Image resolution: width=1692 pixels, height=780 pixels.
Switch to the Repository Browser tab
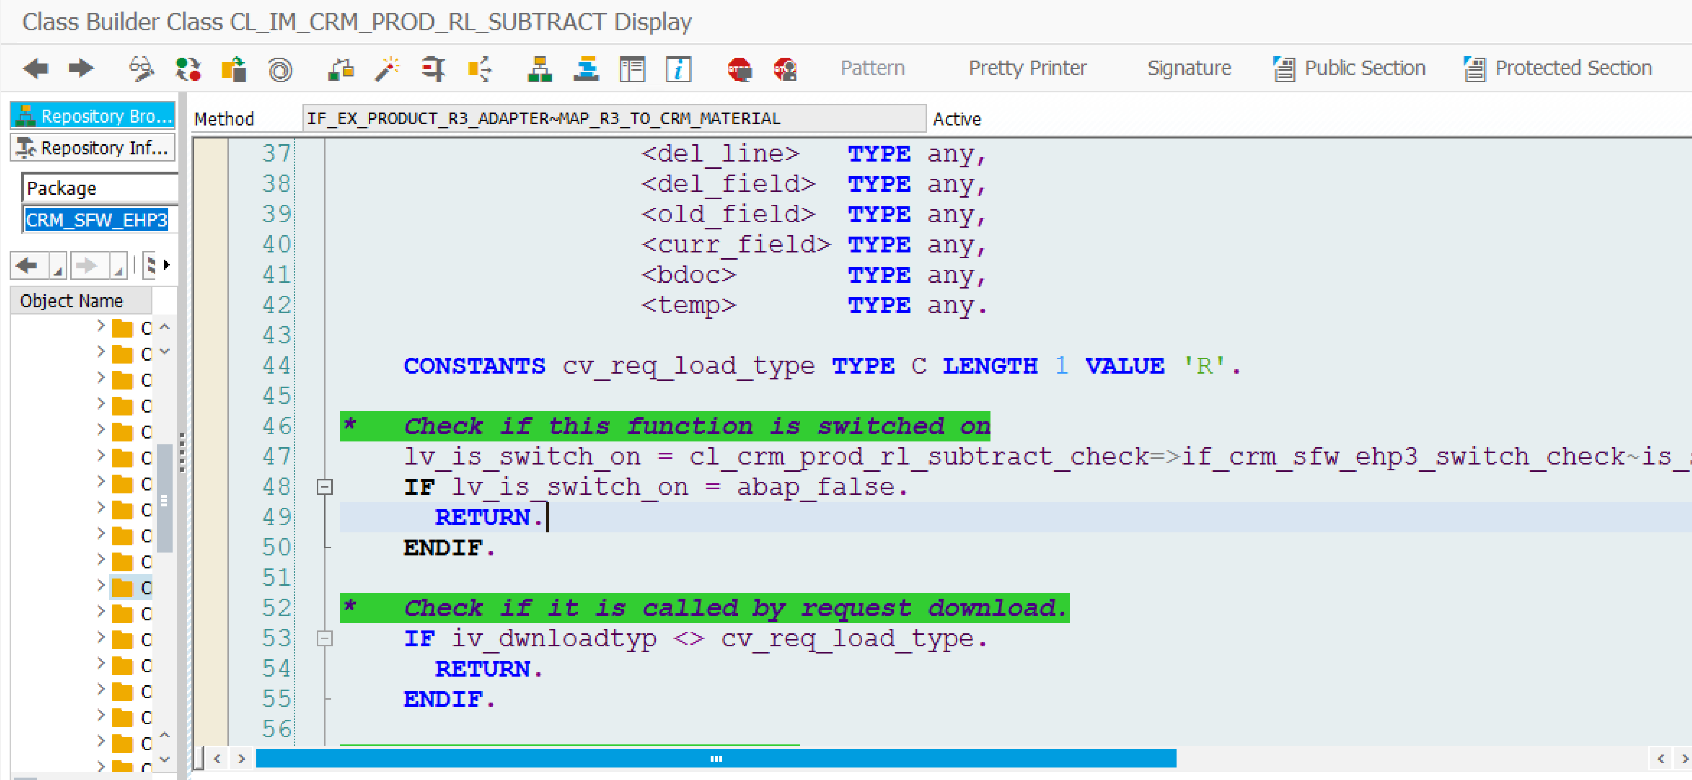click(93, 115)
